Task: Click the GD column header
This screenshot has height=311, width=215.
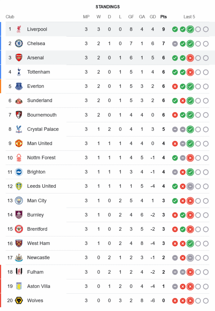Action: [153, 17]
